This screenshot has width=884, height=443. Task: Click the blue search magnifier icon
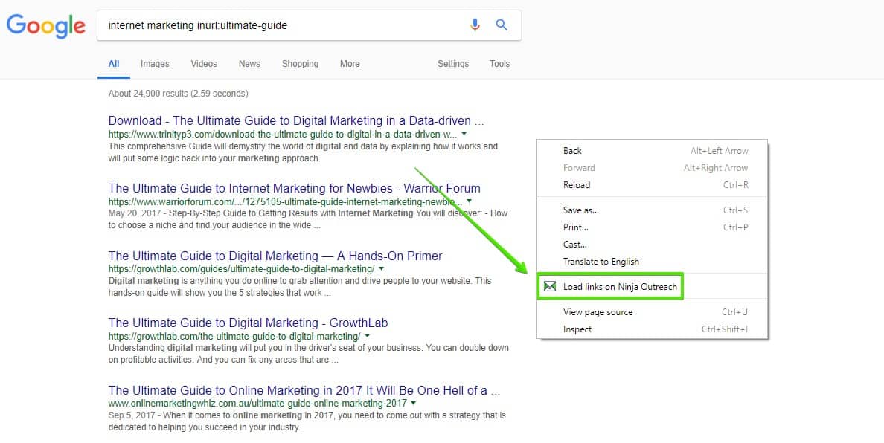[x=502, y=25]
